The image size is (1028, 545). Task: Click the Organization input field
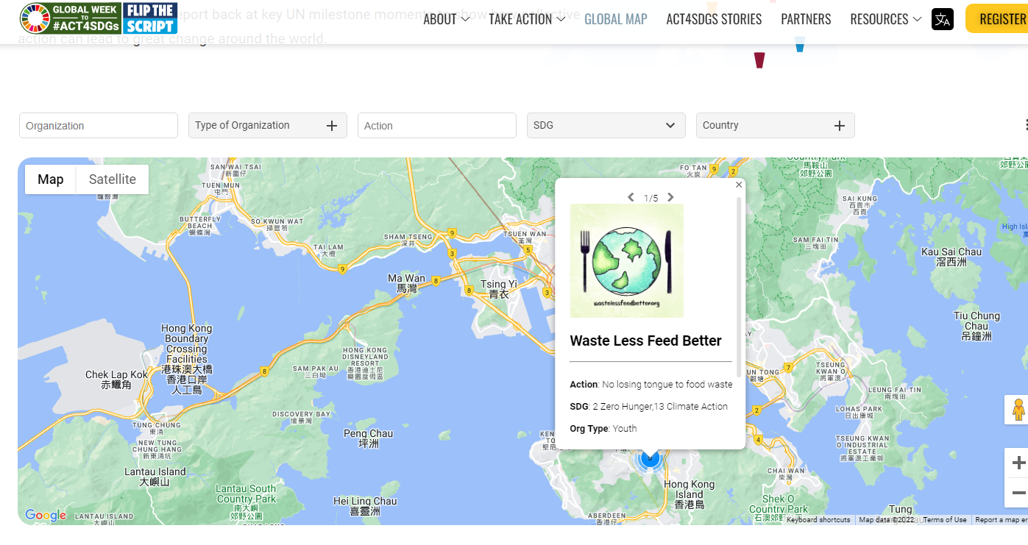99,125
